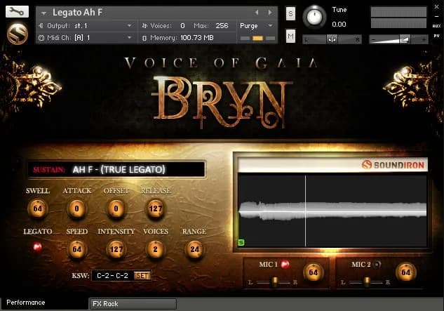
Task: Click the waveform display area
Action: point(332,211)
